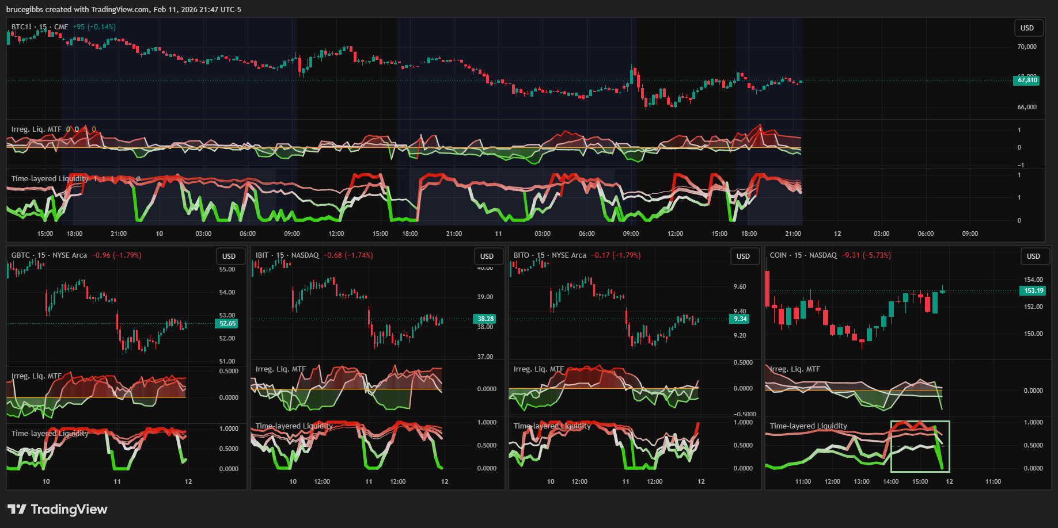Click the 38.28 price label on IBIT
The image size is (1058, 528).
coord(486,319)
